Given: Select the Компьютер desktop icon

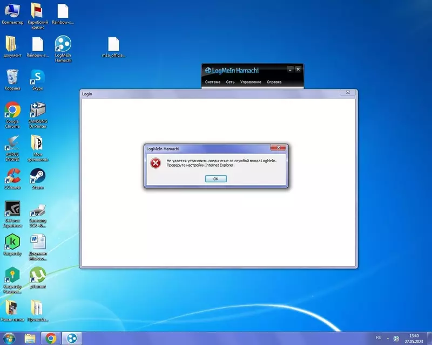Looking at the screenshot, I should tap(12, 14).
